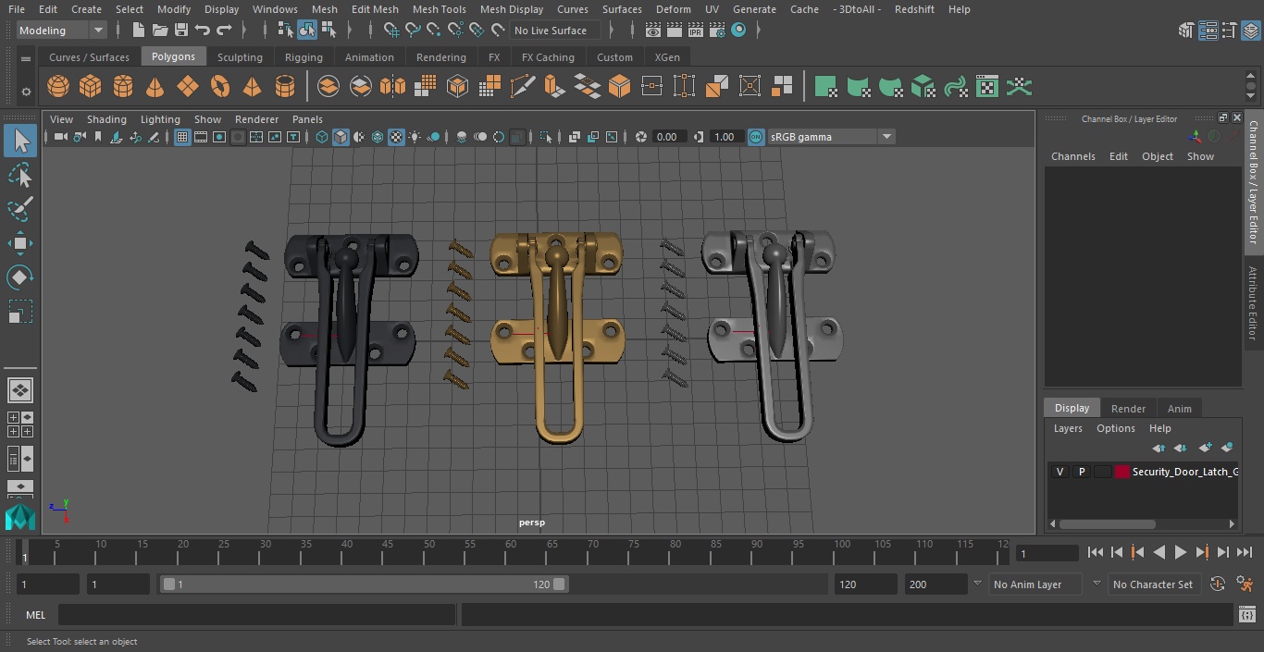The width and height of the screenshot is (1264, 652).
Task: Toggle the layer P playback box
Action: tap(1081, 472)
